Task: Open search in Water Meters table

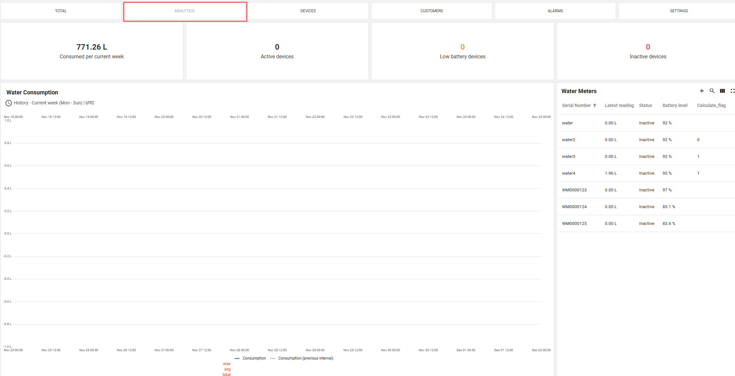Action: click(712, 91)
